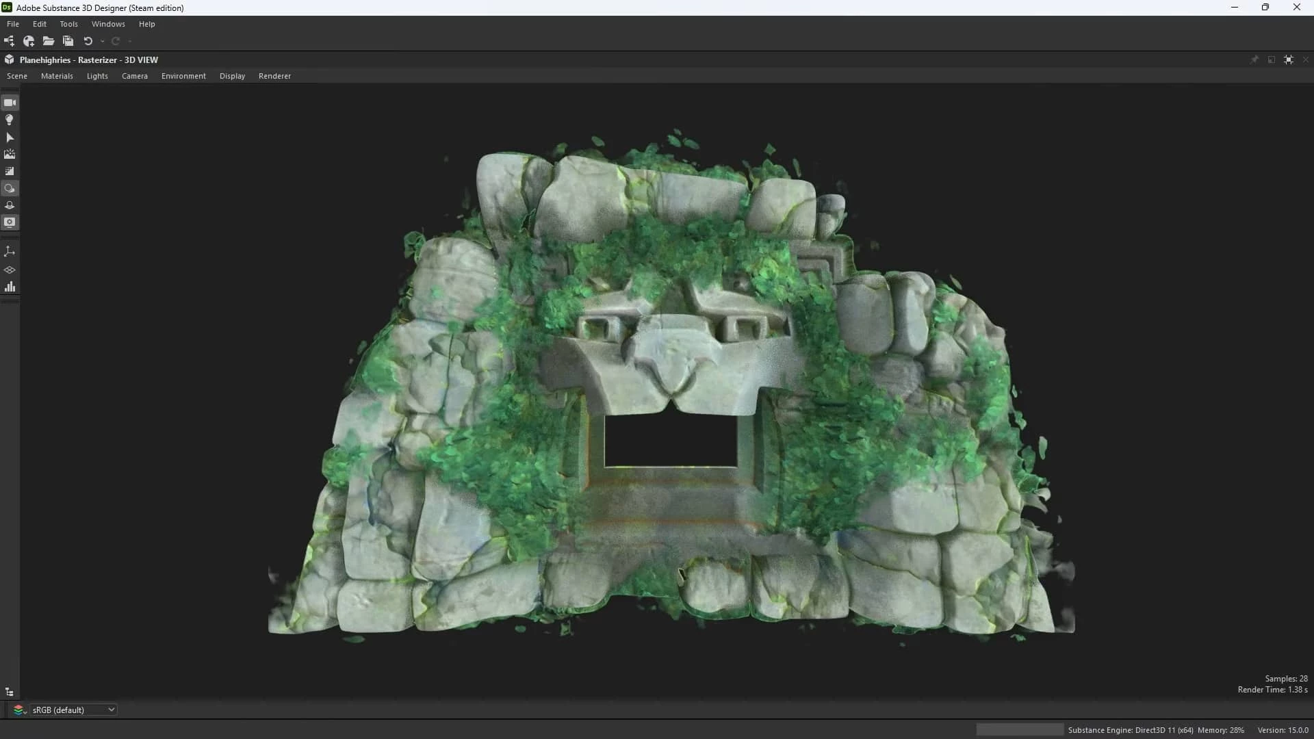The image size is (1314, 739).
Task: Click the light bulb icon
Action: coord(10,120)
